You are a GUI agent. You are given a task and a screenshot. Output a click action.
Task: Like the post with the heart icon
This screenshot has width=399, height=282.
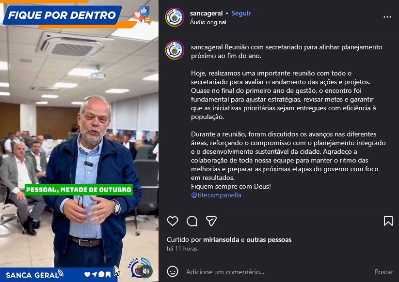click(173, 221)
